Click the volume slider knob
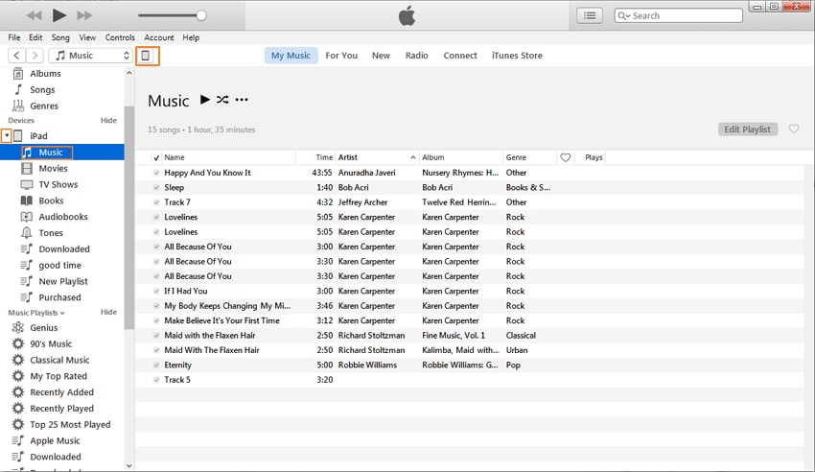Viewport: 815px width, 472px height. tap(201, 15)
